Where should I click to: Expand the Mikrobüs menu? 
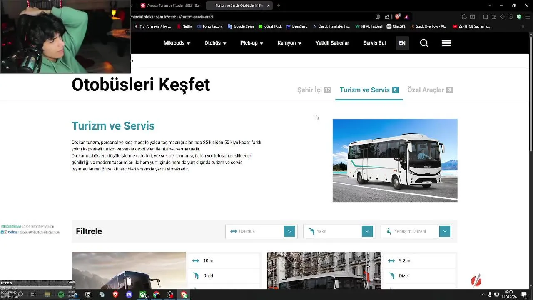coord(177,43)
